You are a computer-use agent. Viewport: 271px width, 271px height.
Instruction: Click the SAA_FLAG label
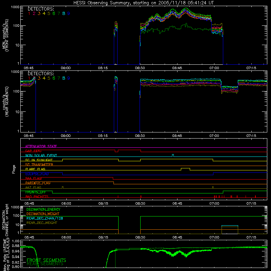pyautogui.click(x=33, y=178)
